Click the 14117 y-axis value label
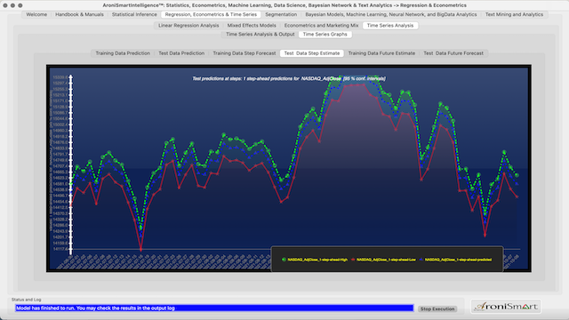Screen dimensions: 569x320 point(60,249)
